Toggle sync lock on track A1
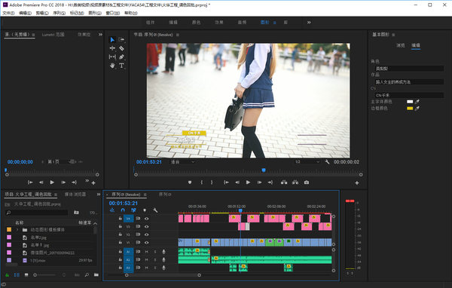Image resolution: width=452 pixels, height=288 pixels. tap(138, 252)
